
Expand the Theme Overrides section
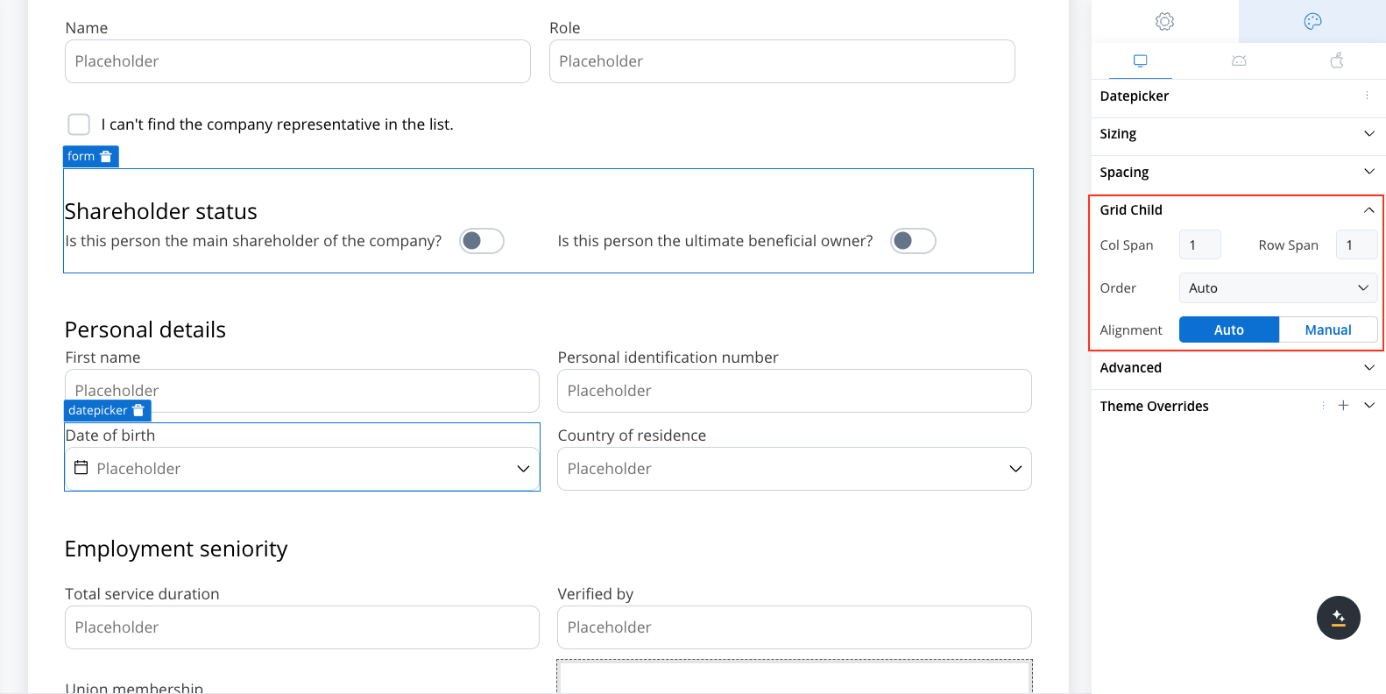click(x=1369, y=405)
